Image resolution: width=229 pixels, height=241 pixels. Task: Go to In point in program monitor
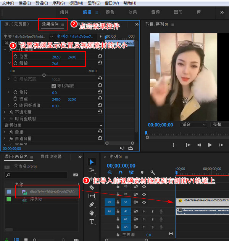(188, 145)
